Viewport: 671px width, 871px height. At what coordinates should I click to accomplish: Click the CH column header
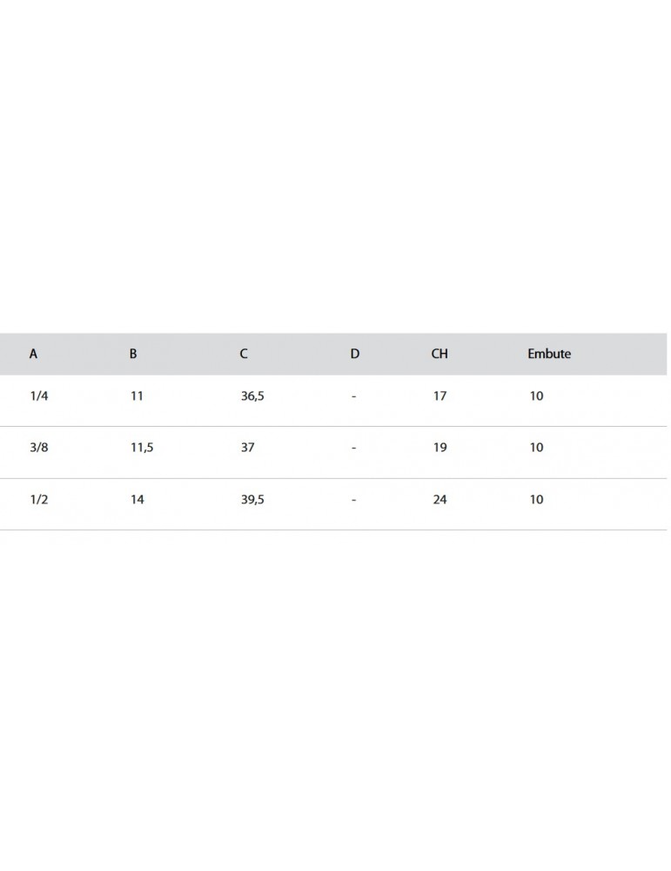pos(440,354)
